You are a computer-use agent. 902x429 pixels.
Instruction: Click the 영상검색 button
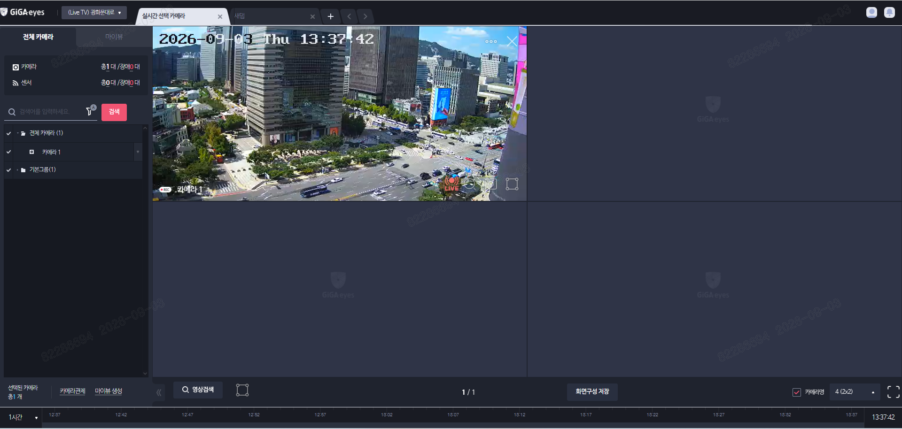(198, 390)
